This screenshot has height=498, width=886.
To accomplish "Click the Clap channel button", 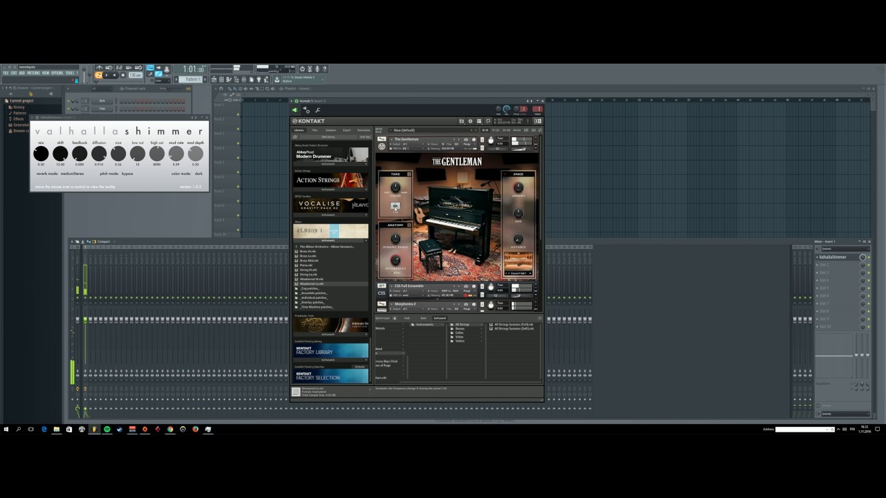I will click(102, 109).
